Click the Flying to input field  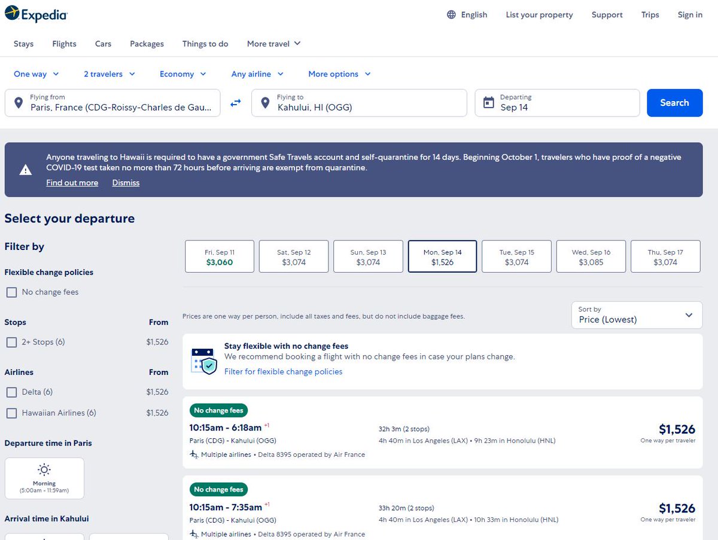[359, 103]
